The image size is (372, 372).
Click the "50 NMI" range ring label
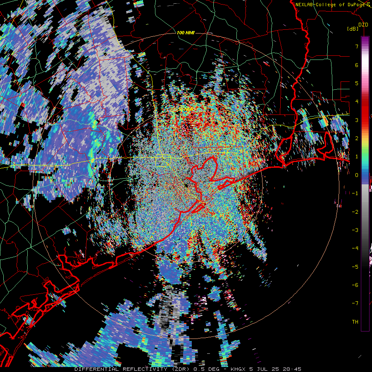click(x=186, y=110)
